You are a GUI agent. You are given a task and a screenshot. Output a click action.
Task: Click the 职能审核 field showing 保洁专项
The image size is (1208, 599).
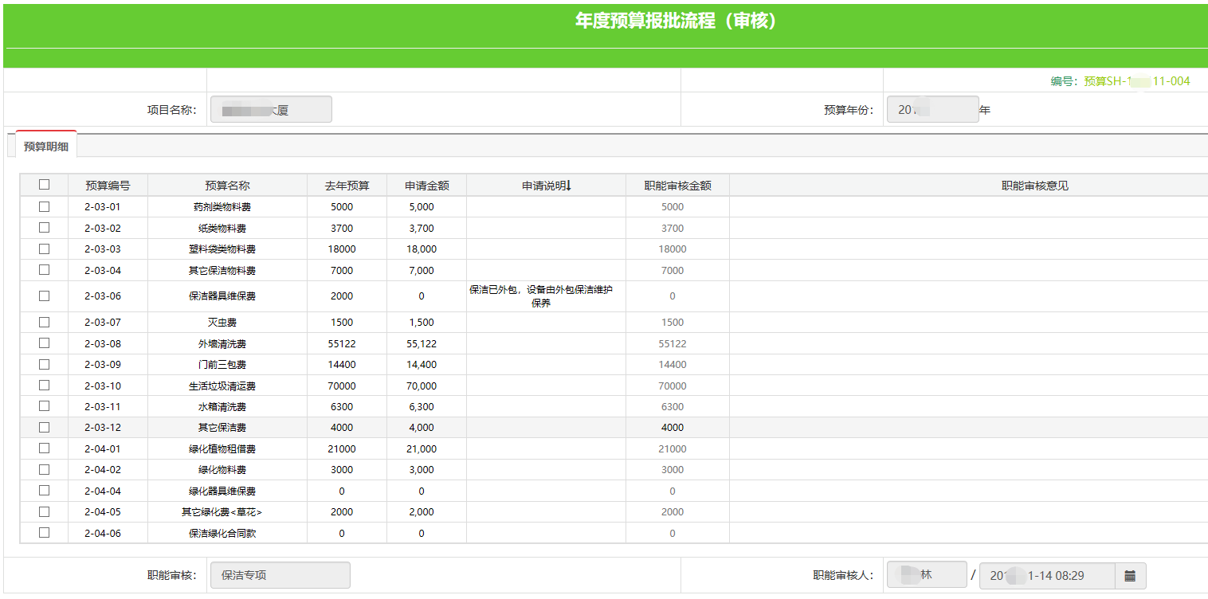tap(280, 575)
